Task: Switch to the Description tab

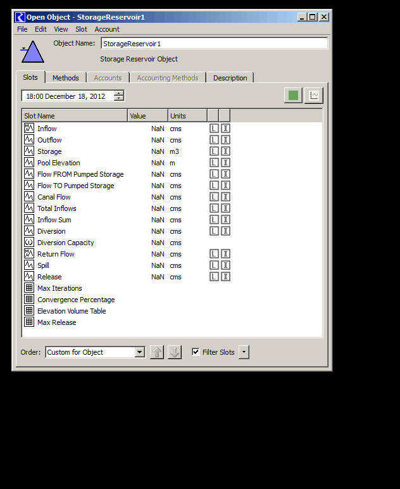Action: (230, 78)
